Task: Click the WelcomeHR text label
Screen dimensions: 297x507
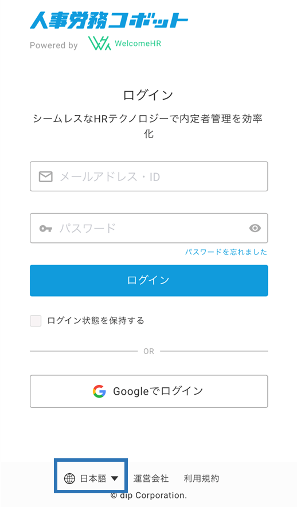Action: (138, 44)
